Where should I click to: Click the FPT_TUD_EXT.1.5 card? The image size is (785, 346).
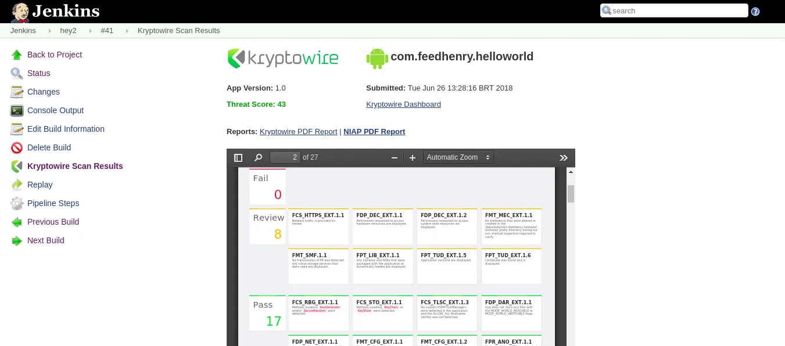click(447, 266)
